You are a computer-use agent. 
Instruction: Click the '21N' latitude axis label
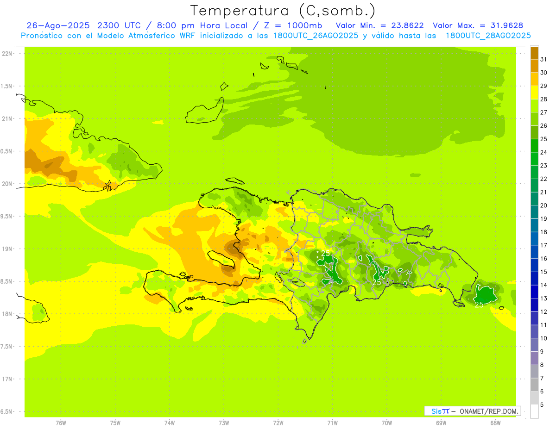coord(7,119)
